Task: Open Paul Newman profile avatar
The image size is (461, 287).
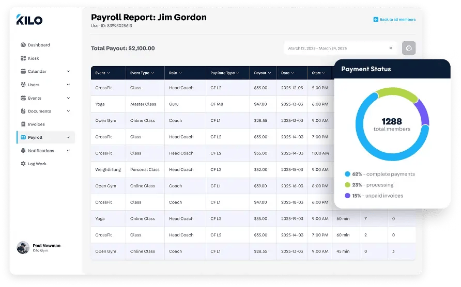Action: click(23, 248)
